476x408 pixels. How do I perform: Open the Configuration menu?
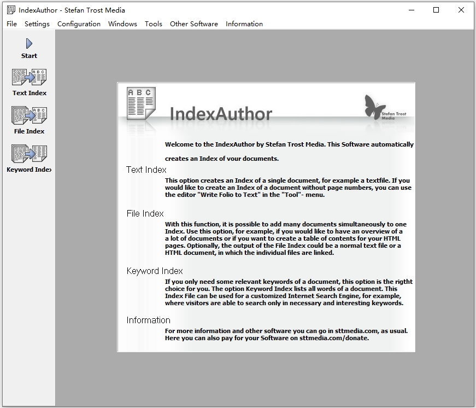coord(79,24)
